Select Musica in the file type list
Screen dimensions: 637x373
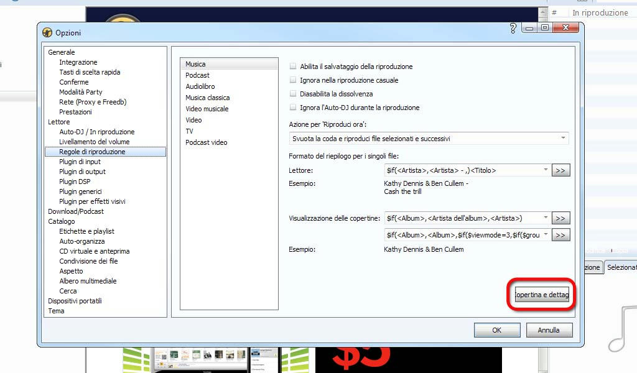[x=229, y=64]
